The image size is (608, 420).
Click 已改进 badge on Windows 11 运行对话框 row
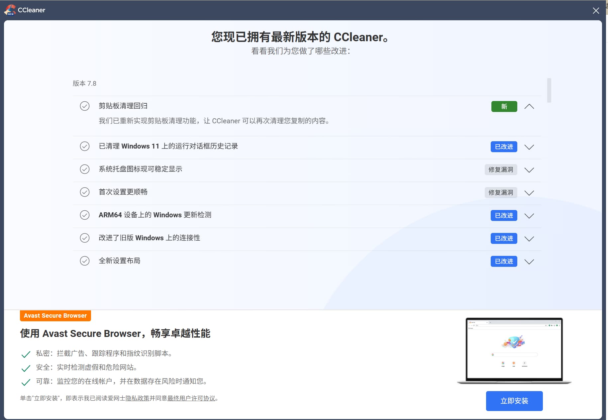tap(504, 147)
